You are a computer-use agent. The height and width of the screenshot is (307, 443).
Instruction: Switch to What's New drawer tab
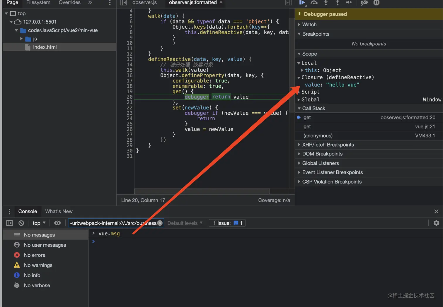click(x=59, y=212)
